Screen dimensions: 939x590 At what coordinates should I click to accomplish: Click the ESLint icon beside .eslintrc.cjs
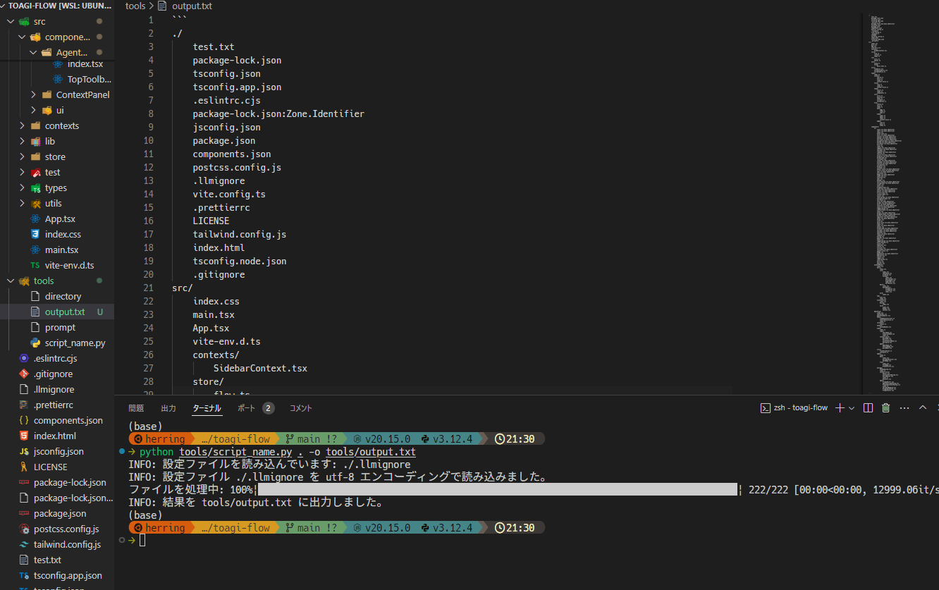point(24,358)
